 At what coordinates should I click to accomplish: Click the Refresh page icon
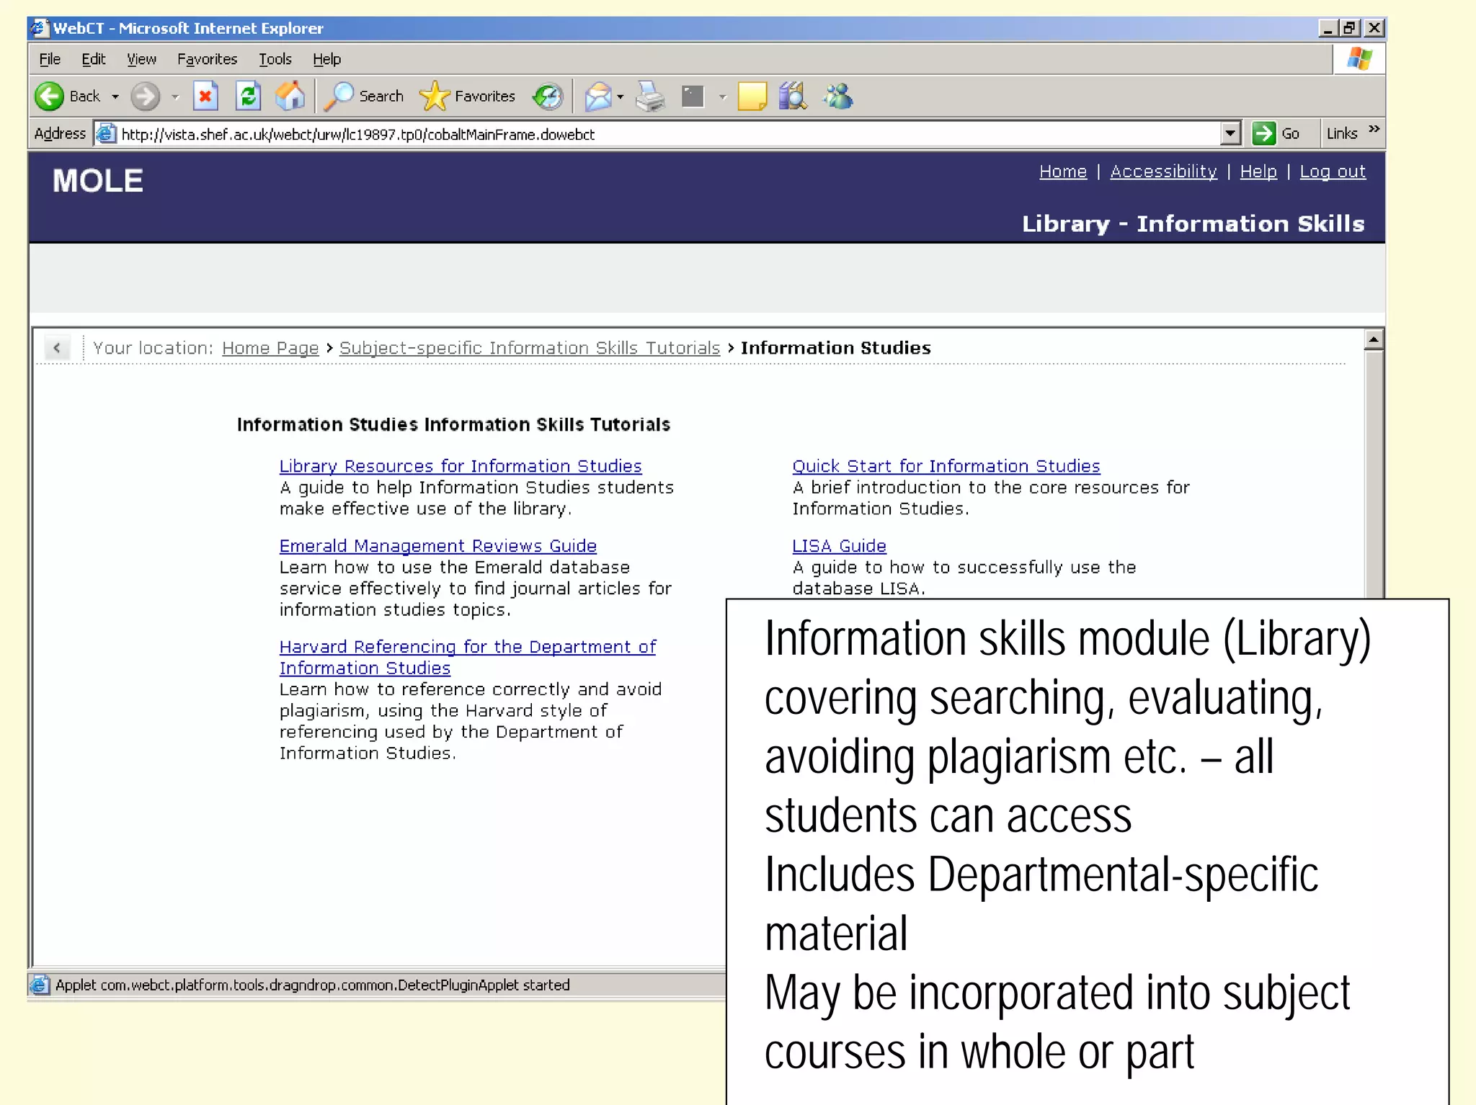point(248,96)
